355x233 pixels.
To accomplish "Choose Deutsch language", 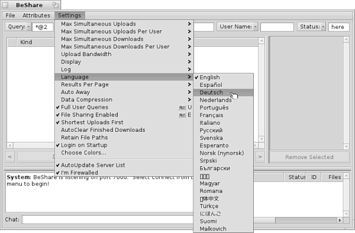I will coord(223,92).
